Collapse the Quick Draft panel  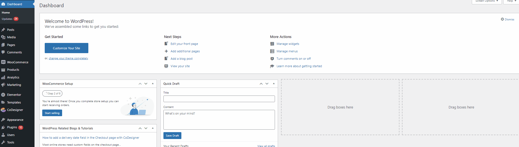pos(274,84)
